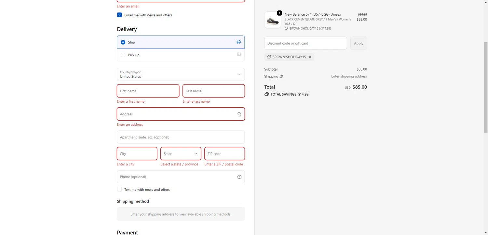This screenshot has width=488, height=235.
Task: Click the TOTAL SAVINGS $14.99 text
Action: 290,94
